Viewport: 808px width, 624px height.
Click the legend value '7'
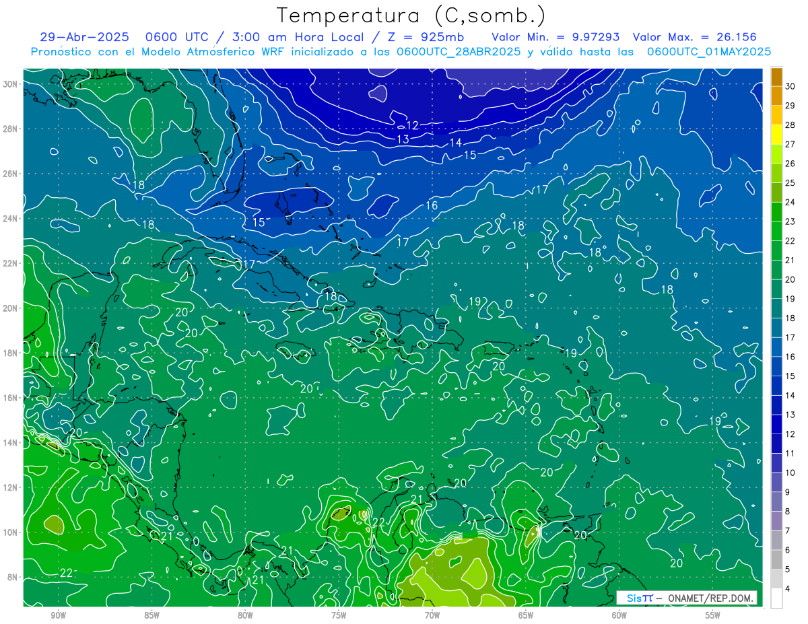pyautogui.click(x=788, y=530)
